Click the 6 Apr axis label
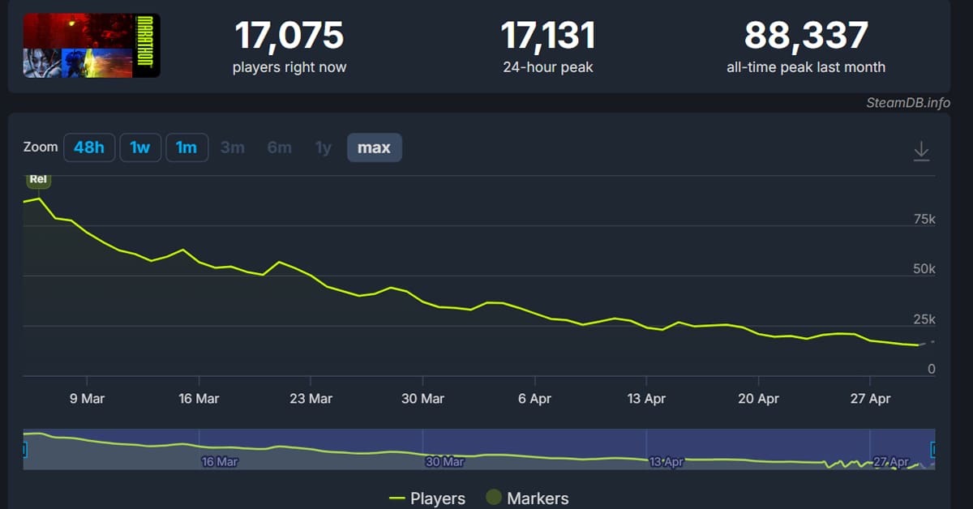This screenshot has width=973, height=509. 534,399
